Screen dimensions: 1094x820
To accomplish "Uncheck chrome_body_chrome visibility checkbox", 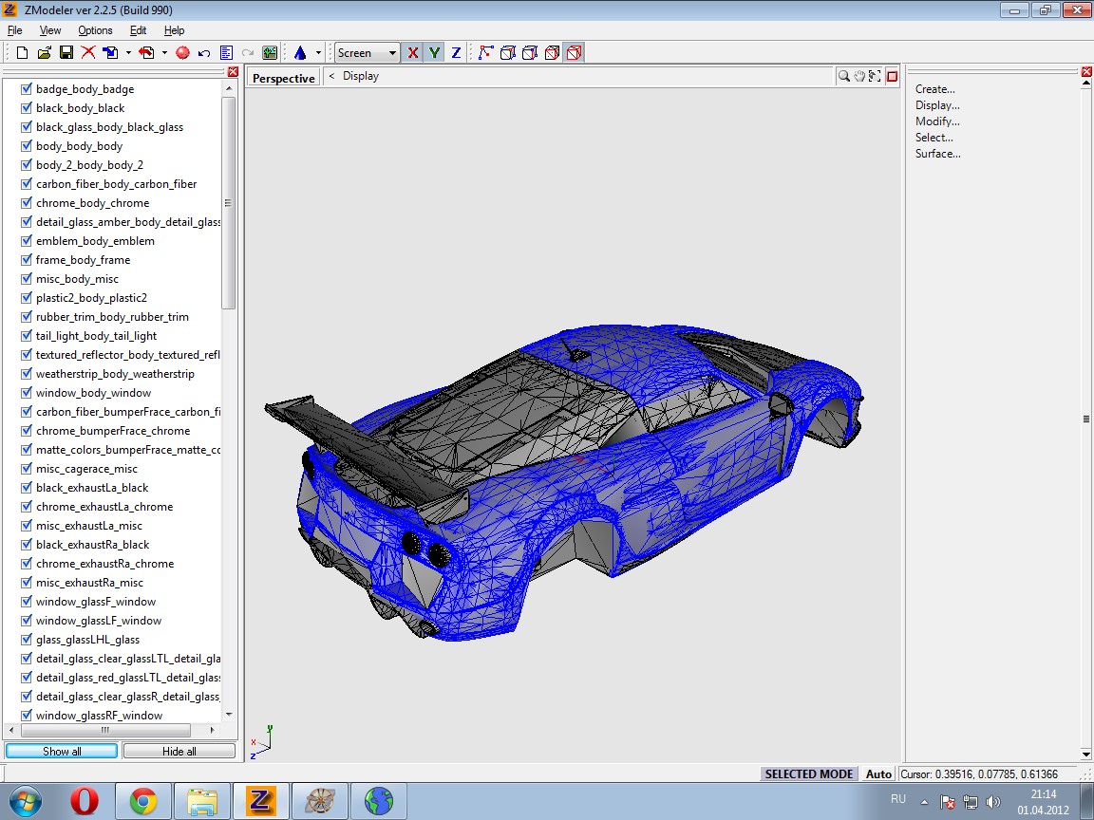I will [27, 203].
